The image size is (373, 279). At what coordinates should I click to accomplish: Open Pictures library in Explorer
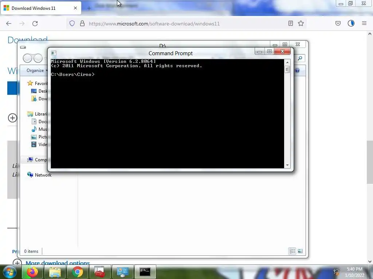pos(39,137)
